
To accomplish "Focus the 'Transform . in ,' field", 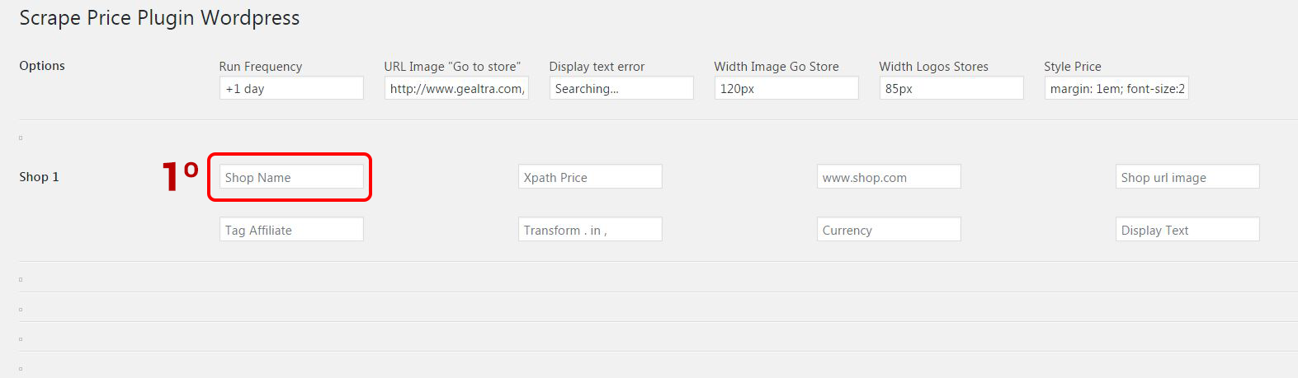I will pos(589,230).
